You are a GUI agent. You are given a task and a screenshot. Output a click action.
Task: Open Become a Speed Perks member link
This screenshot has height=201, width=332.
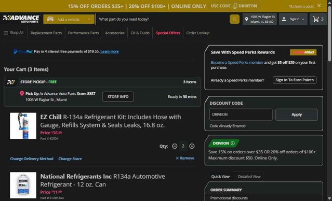[x=237, y=63]
